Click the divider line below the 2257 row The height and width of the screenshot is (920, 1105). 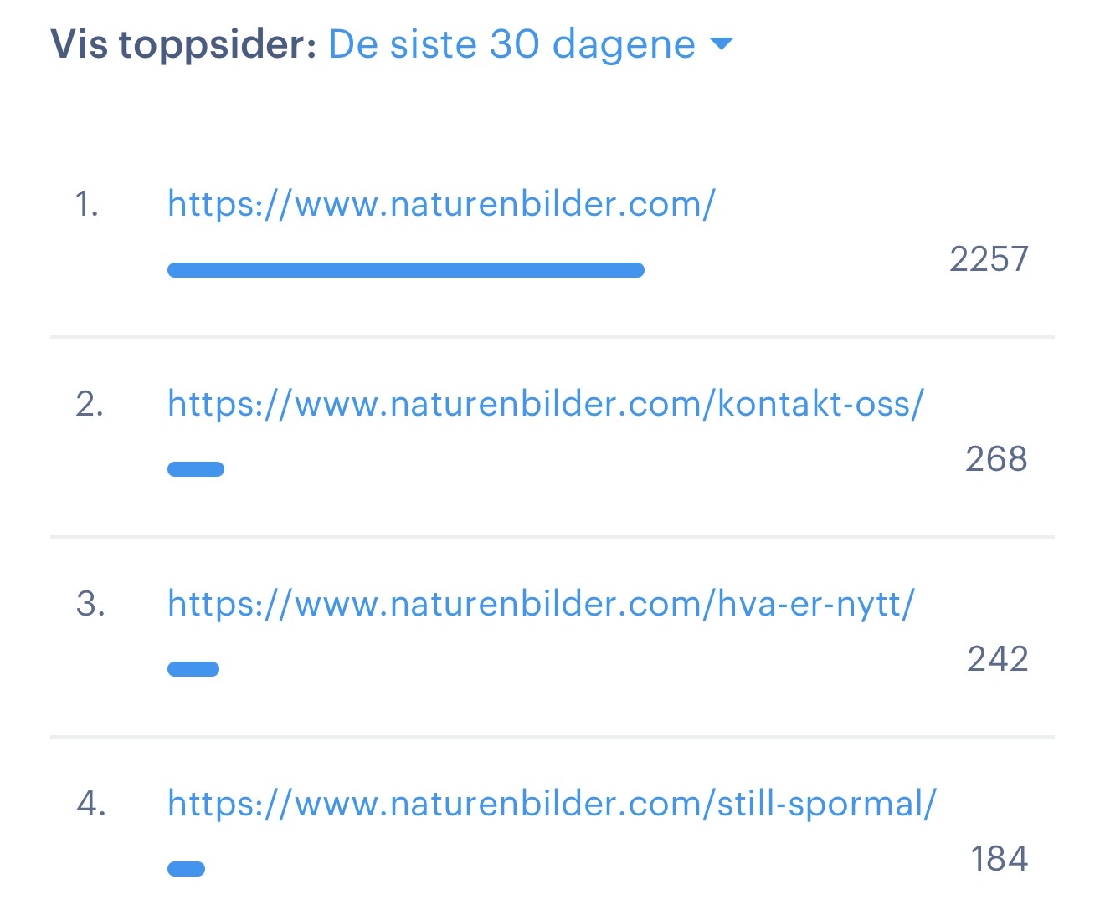tap(552, 337)
